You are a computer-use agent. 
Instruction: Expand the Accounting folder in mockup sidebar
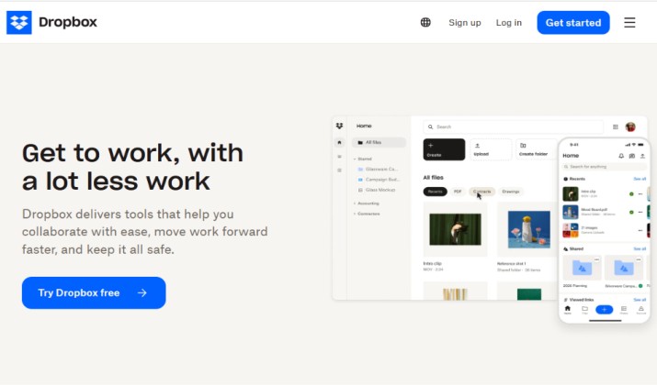[x=367, y=203]
